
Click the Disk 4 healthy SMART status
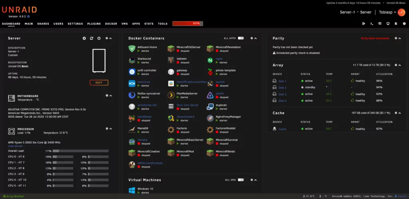click(x=358, y=100)
